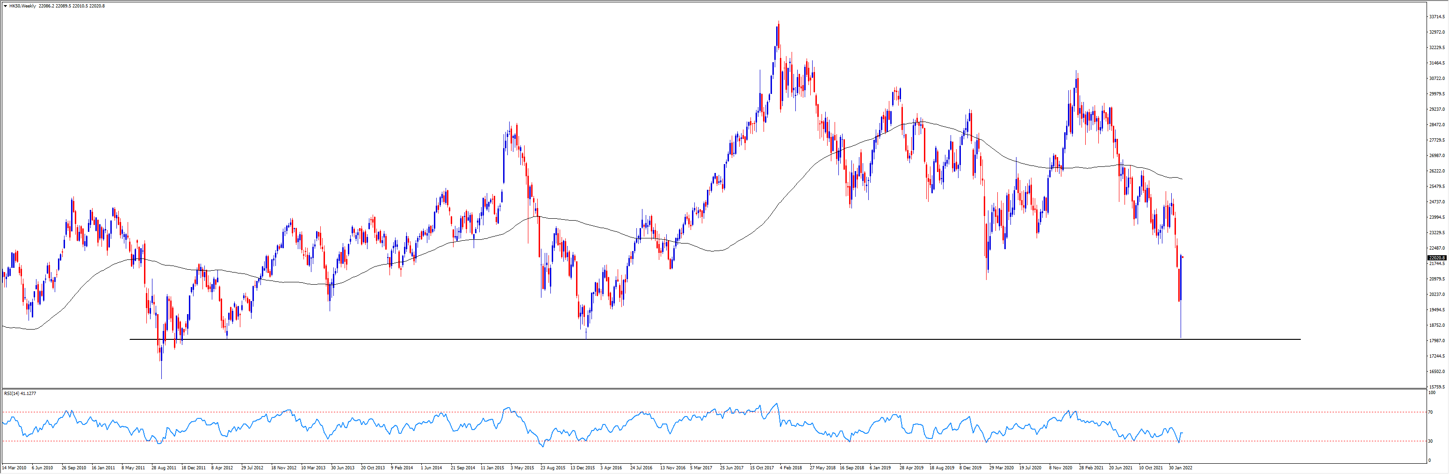Screen dimensions: 1449x474
Task: Click the 26222.0 price scale label
Action: coord(1437,171)
